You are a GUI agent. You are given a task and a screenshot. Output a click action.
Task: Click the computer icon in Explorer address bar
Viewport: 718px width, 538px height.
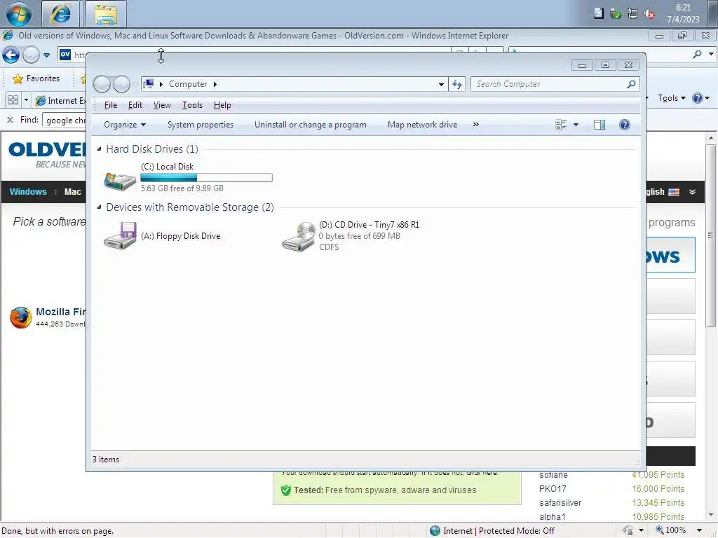149,84
